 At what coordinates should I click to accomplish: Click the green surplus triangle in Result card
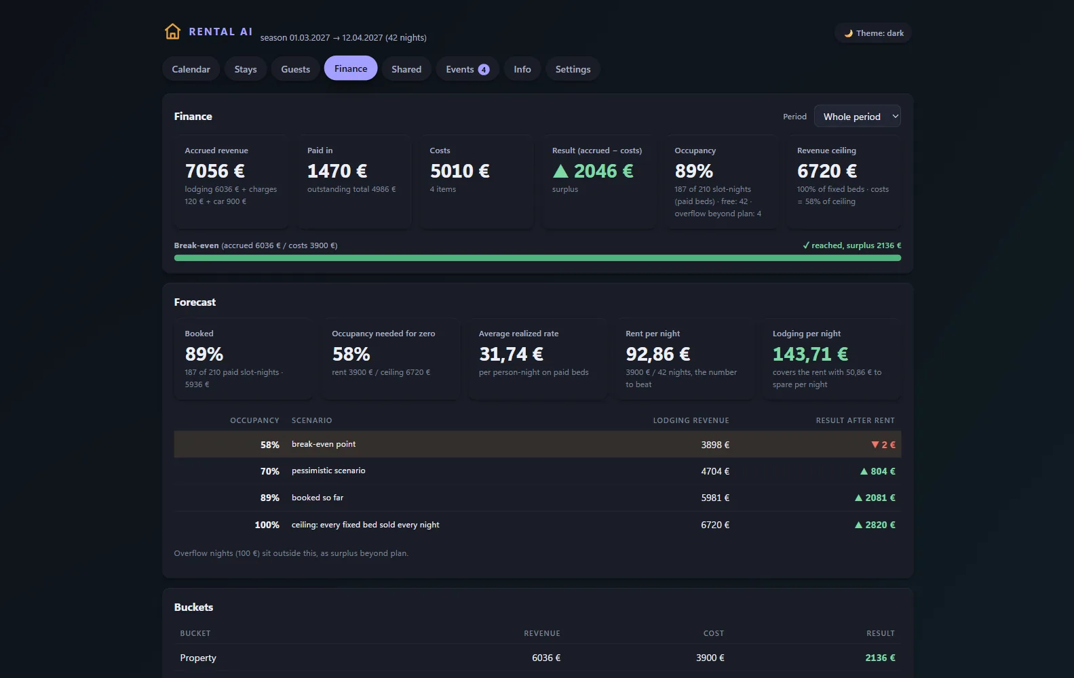point(560,171)
